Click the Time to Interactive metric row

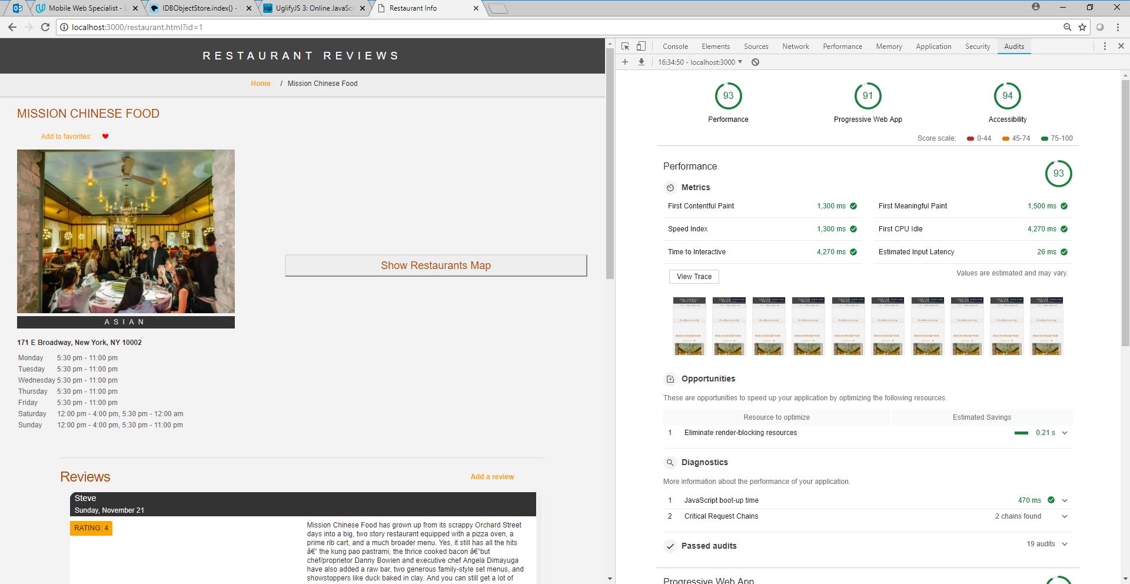[763, 252]
